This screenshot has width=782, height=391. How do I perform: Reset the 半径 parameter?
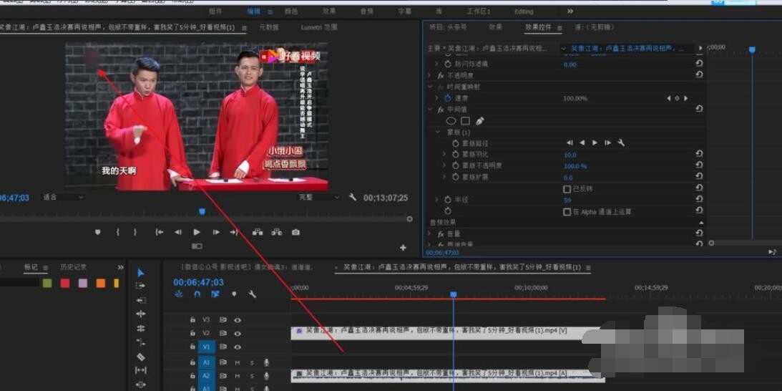coord(699,199)
